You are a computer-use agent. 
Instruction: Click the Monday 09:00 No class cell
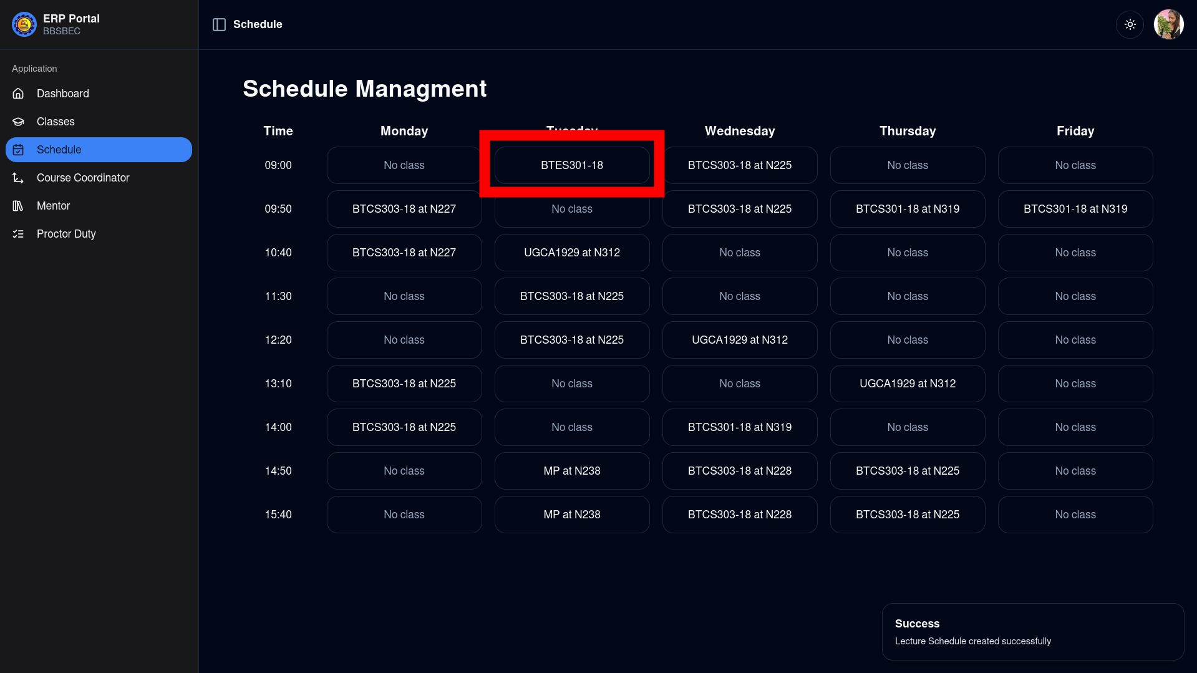404,165
